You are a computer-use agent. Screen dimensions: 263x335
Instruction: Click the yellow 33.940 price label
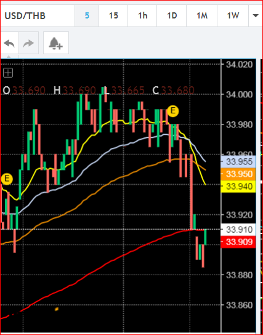(x=238, y=187)
